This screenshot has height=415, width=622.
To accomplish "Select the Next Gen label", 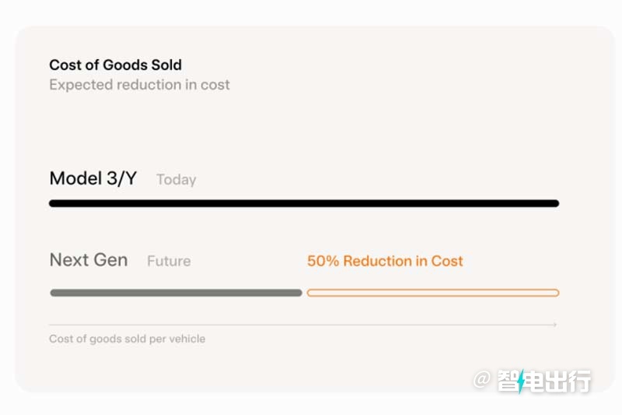I will (89, 260).
